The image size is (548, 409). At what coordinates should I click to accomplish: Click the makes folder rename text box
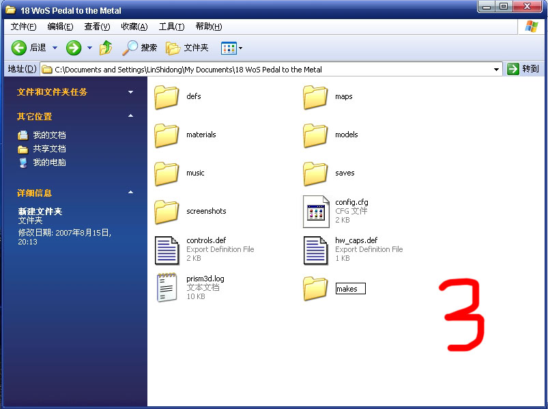coord(351,289)
